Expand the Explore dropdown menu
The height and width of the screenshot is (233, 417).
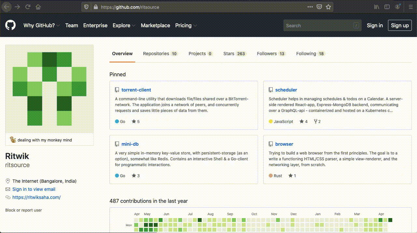point(124,25)
